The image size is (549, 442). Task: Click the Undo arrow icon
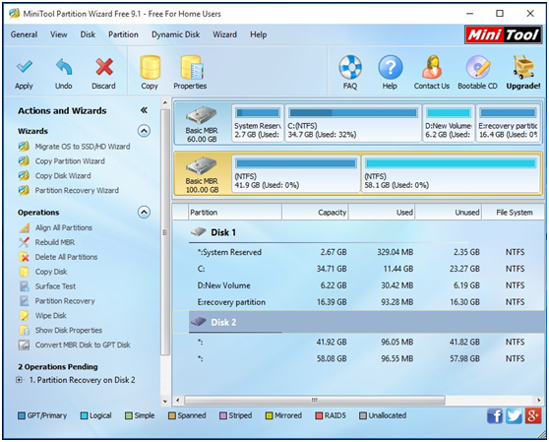point(64,67)
